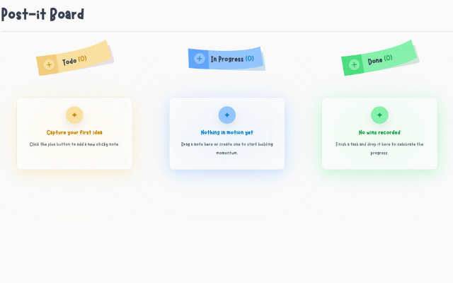
Task: Click the 'Capture your first idea' heading
Action: click(x=74, y=132)
